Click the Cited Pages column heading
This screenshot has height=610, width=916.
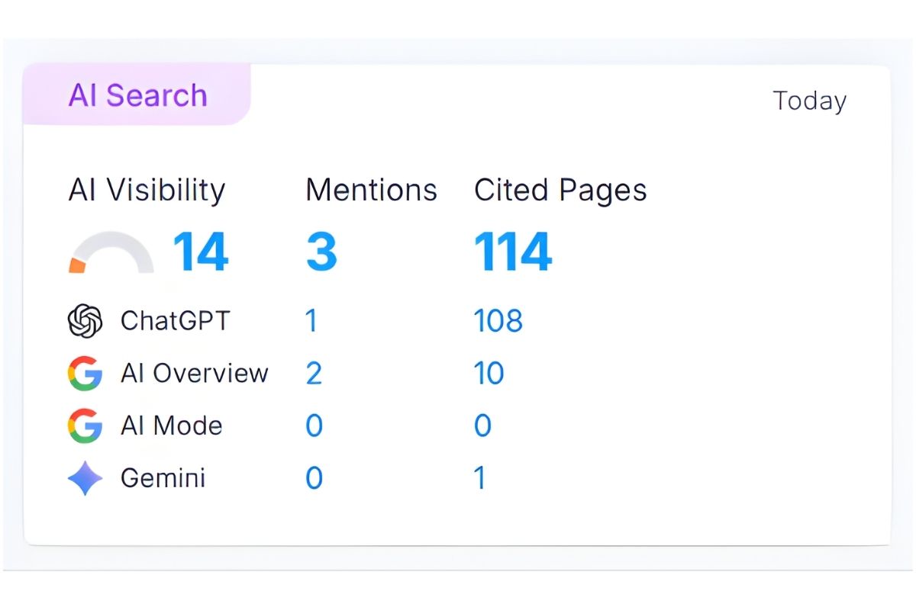point(560,190)
